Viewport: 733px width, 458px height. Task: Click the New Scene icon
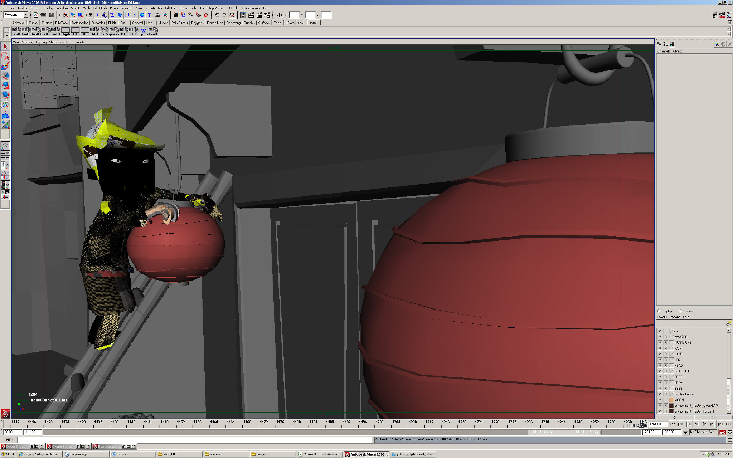[36, 15]
